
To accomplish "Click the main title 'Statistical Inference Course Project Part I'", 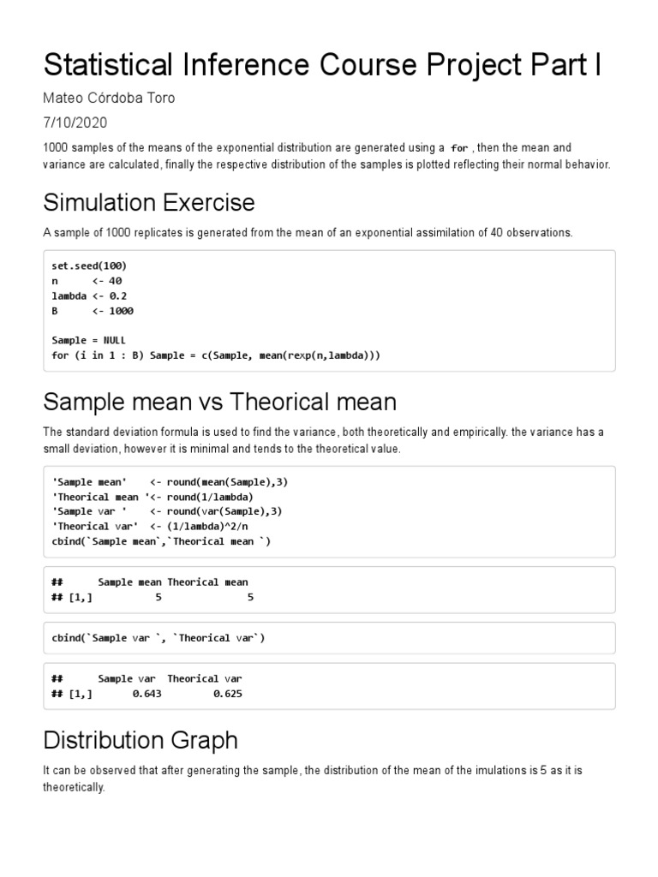I will pos(322,67).
